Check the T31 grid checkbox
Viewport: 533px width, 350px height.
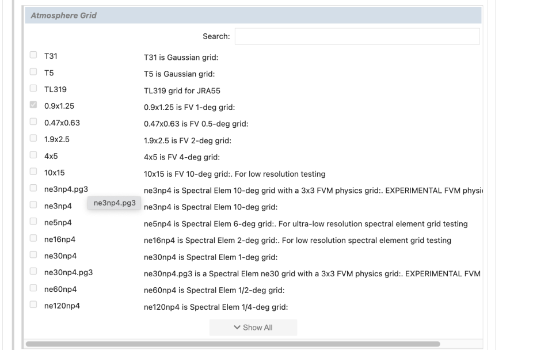click(x=33, y=55)
